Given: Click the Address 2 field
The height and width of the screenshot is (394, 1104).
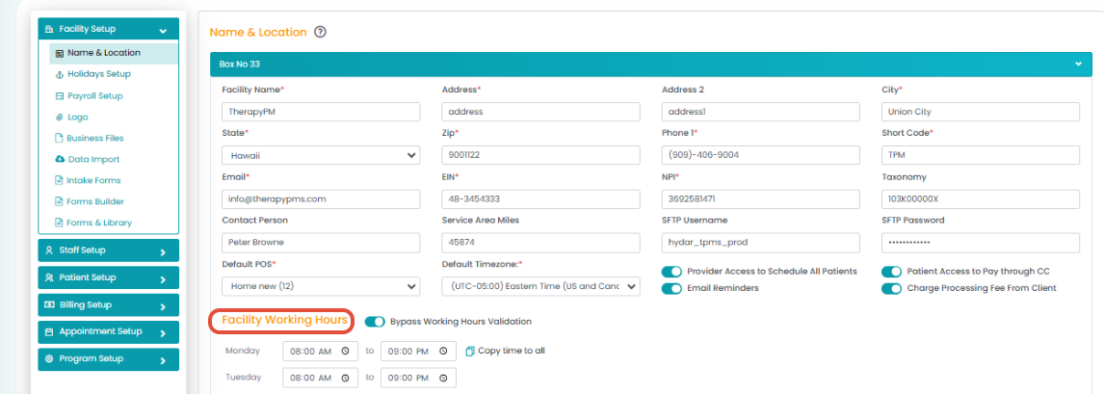Looking at the screenshot, I should (x=761, y=112).
